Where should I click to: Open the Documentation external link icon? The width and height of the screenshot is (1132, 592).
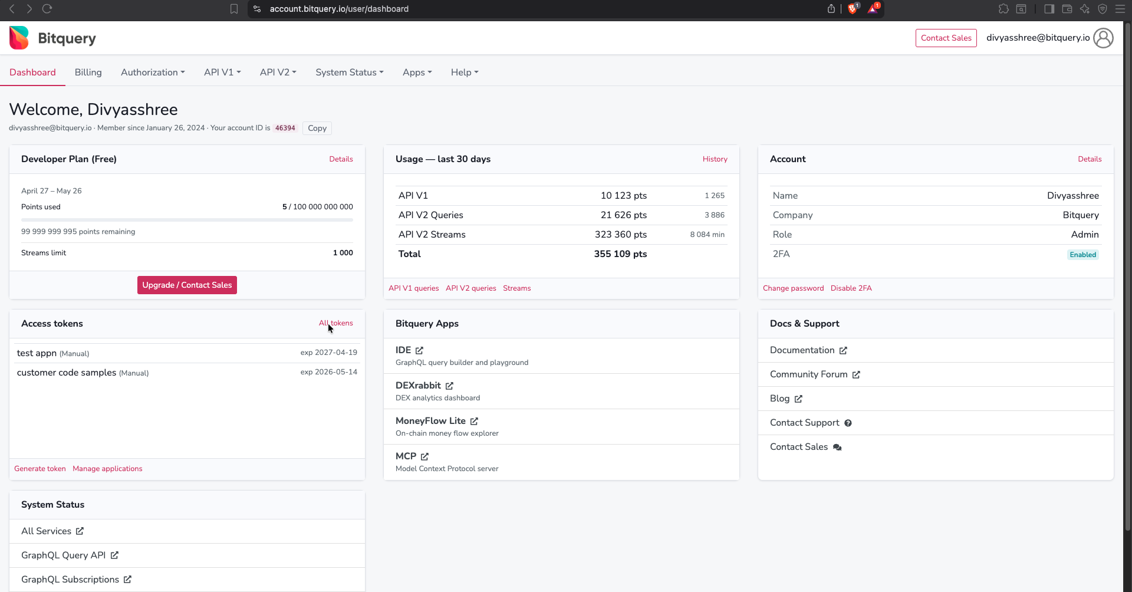tap(844, 350)
